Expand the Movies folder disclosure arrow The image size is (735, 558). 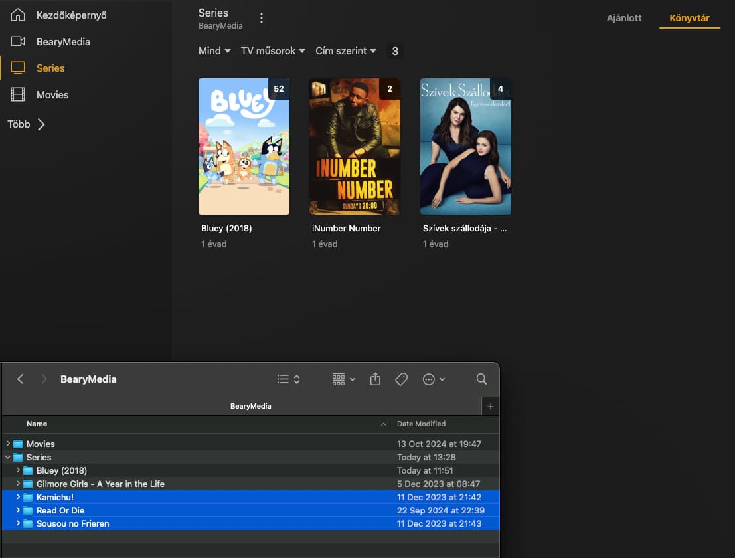click(x=8, y=443)
